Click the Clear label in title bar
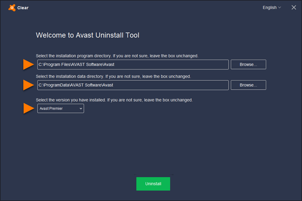This screenshot has width=302, height=201. (23, 8)
